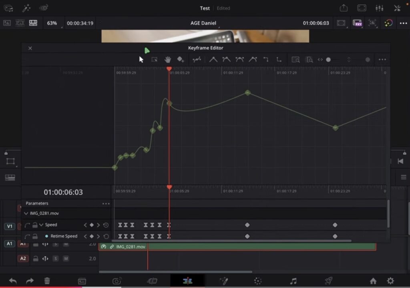Open the Parameters three-dot menu

(106, 204)
